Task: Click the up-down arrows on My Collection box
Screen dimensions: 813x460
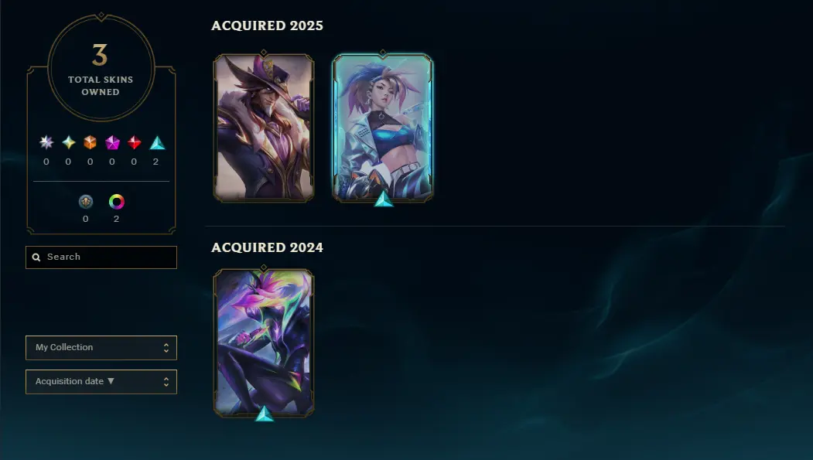Action: [x=166, y=348]
